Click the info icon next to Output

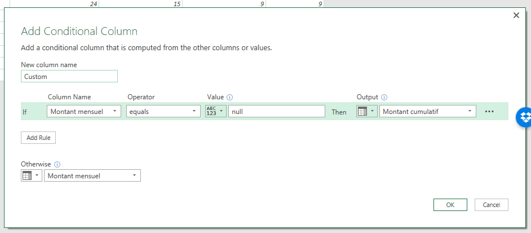[x=384, y=97]
